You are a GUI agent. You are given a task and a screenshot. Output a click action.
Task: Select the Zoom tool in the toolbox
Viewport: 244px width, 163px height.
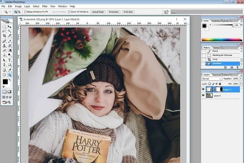click(10, 75)
